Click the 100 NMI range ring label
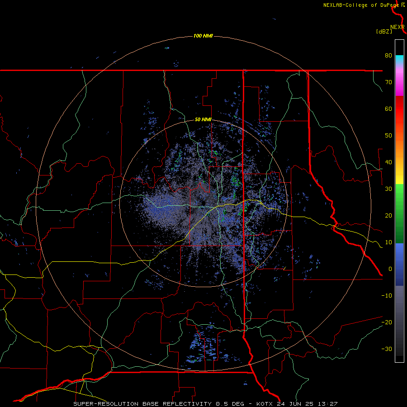This screenshot has height=407, width=407. [203, 36]
